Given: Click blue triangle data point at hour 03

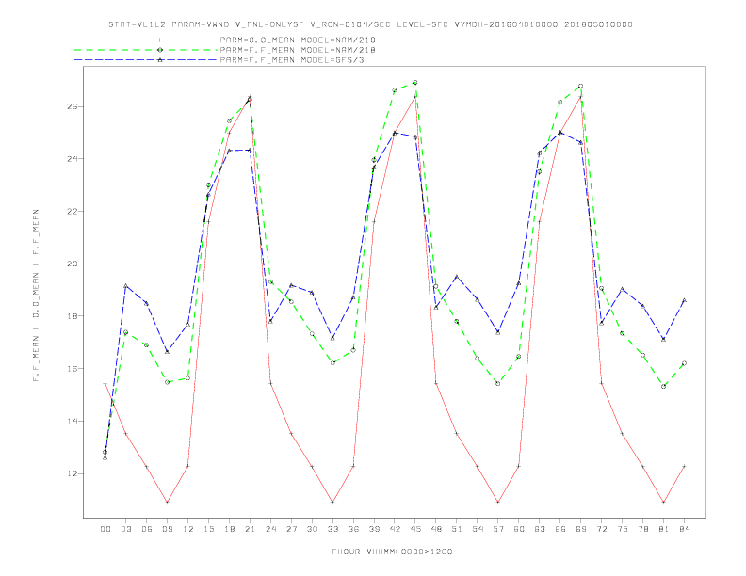Looking at the screenshot, I should pyautogui.click(x=125, y=285).
